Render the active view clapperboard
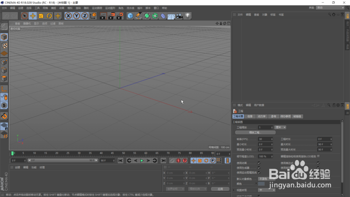350x197 pixels. coord(103,16)
